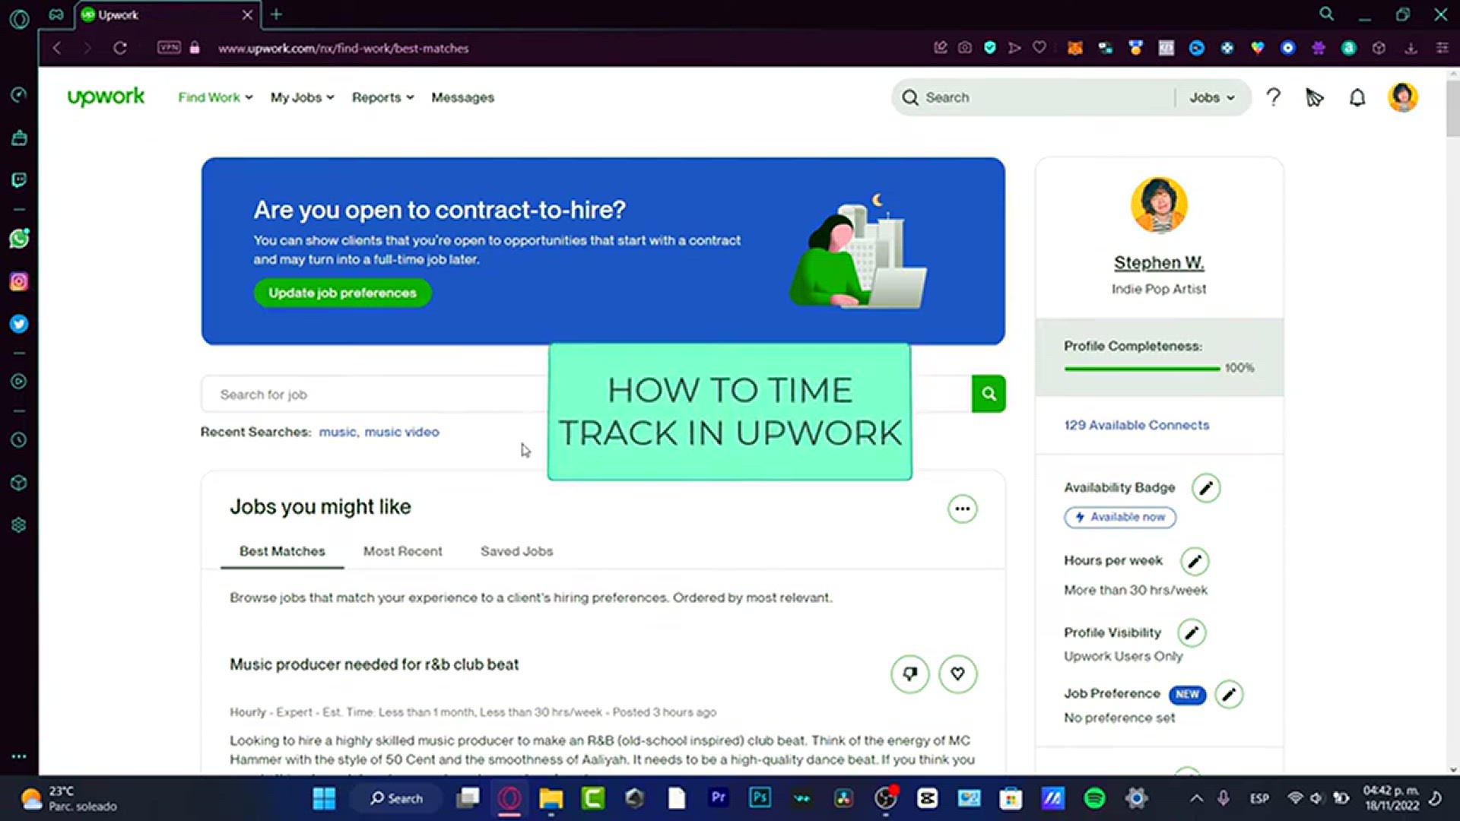Dislike the Music producer job posting
1460x821 pixels.
coord(910,674)
